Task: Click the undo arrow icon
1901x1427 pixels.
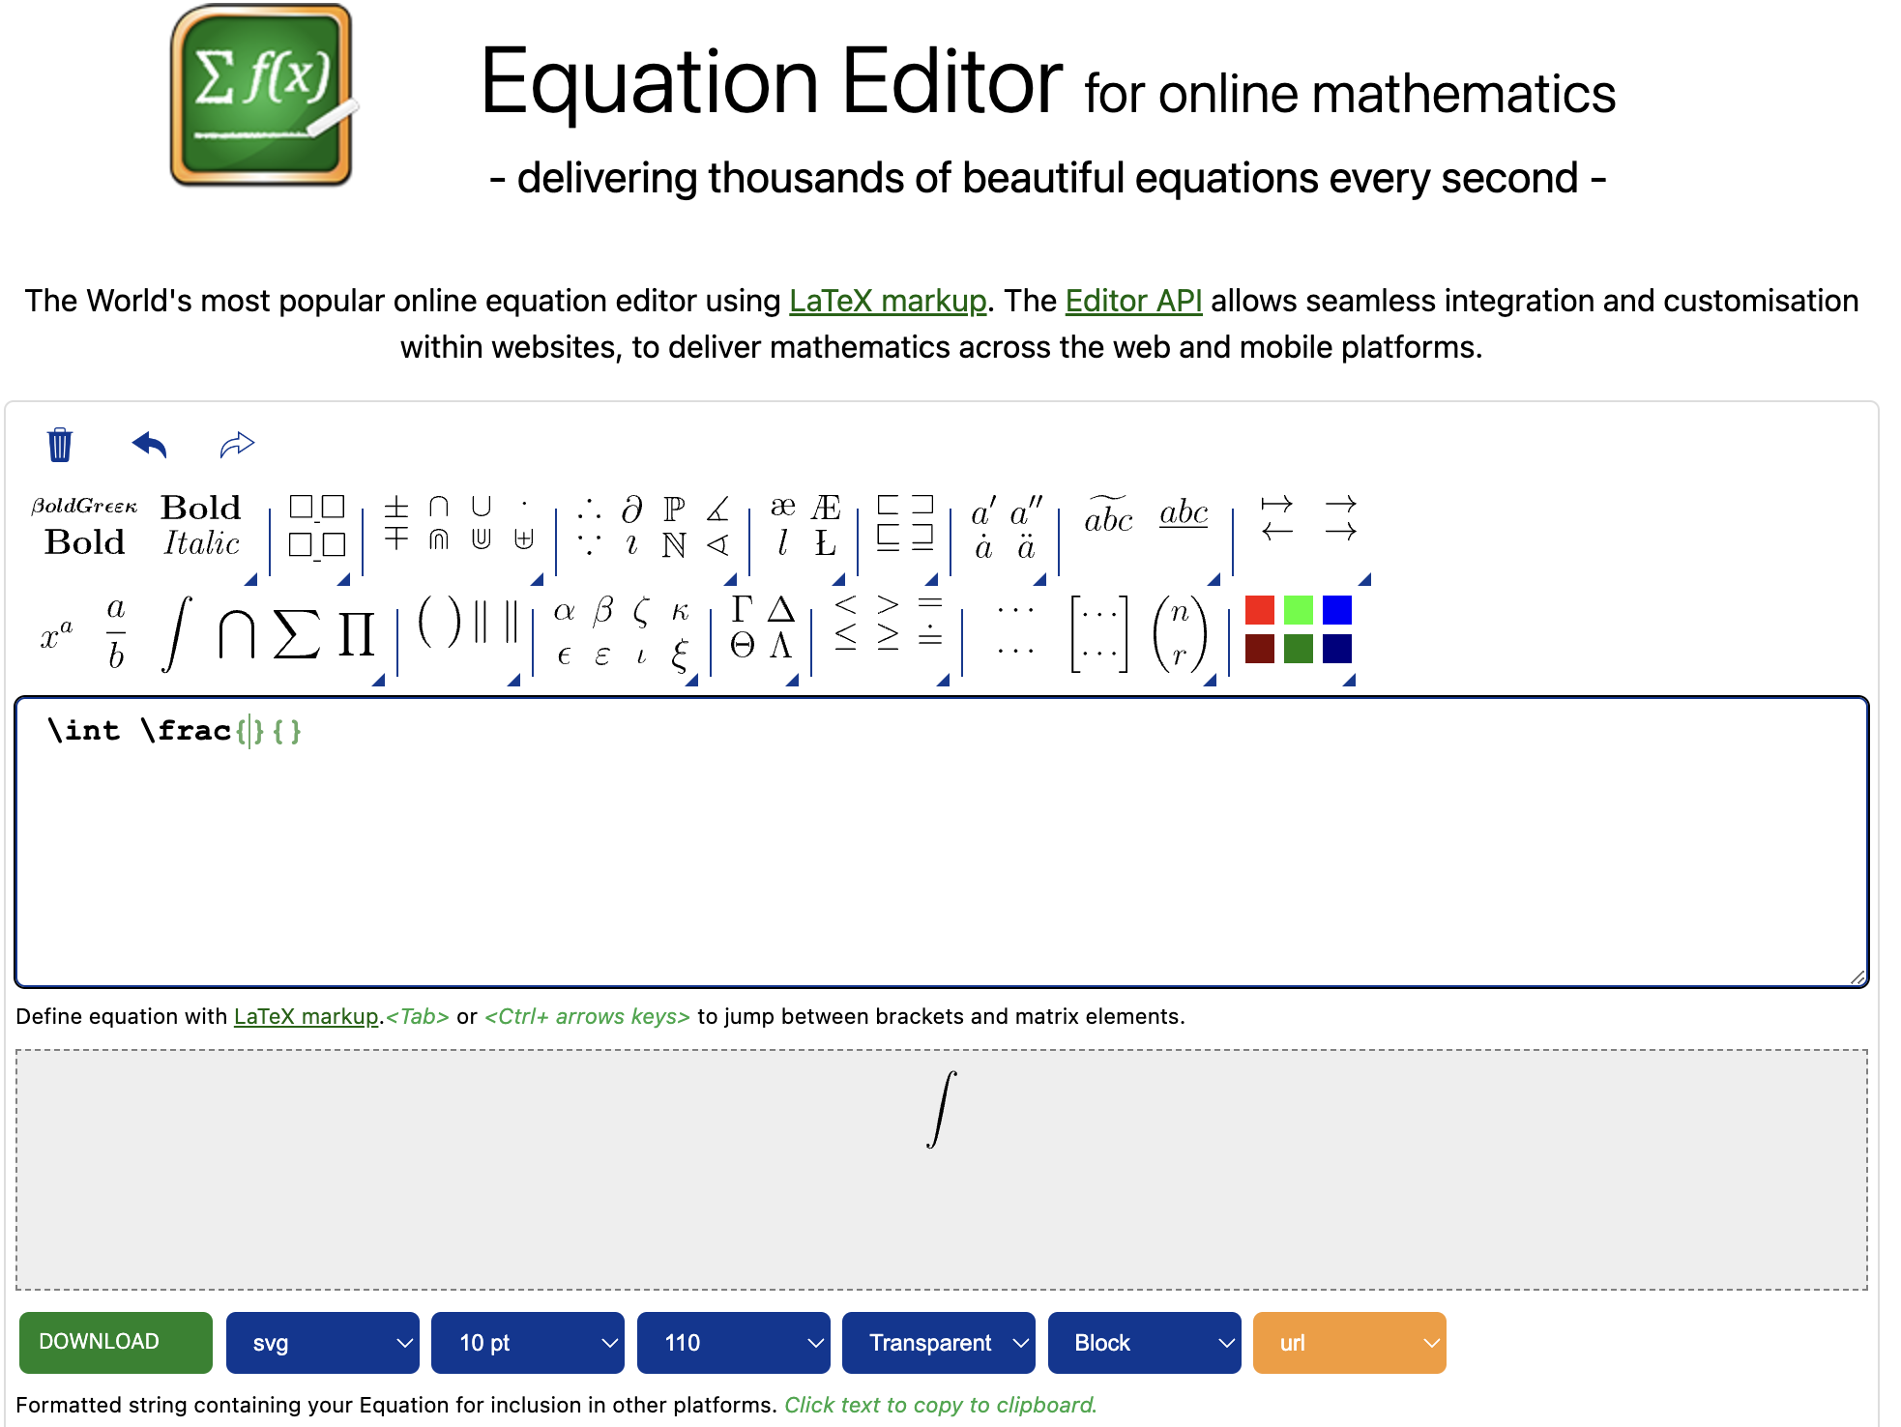Action: 150,445
